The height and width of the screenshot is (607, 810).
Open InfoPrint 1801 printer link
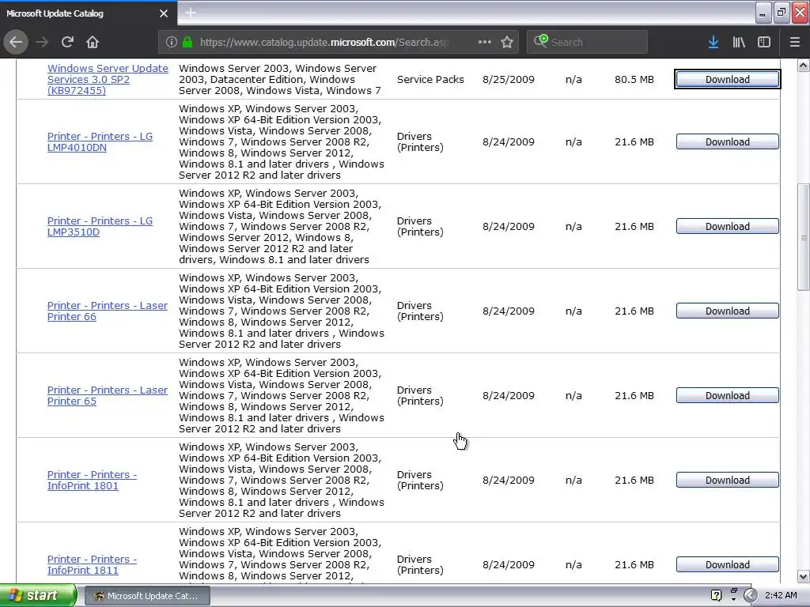92,480
